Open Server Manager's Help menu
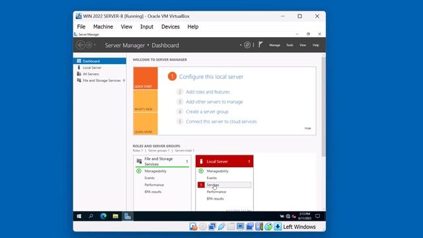 316,45
